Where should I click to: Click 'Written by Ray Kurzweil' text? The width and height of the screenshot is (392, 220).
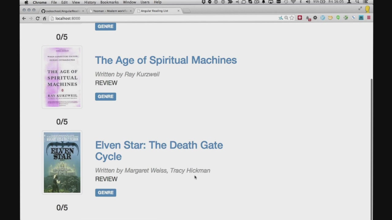[x=127, y=74]
